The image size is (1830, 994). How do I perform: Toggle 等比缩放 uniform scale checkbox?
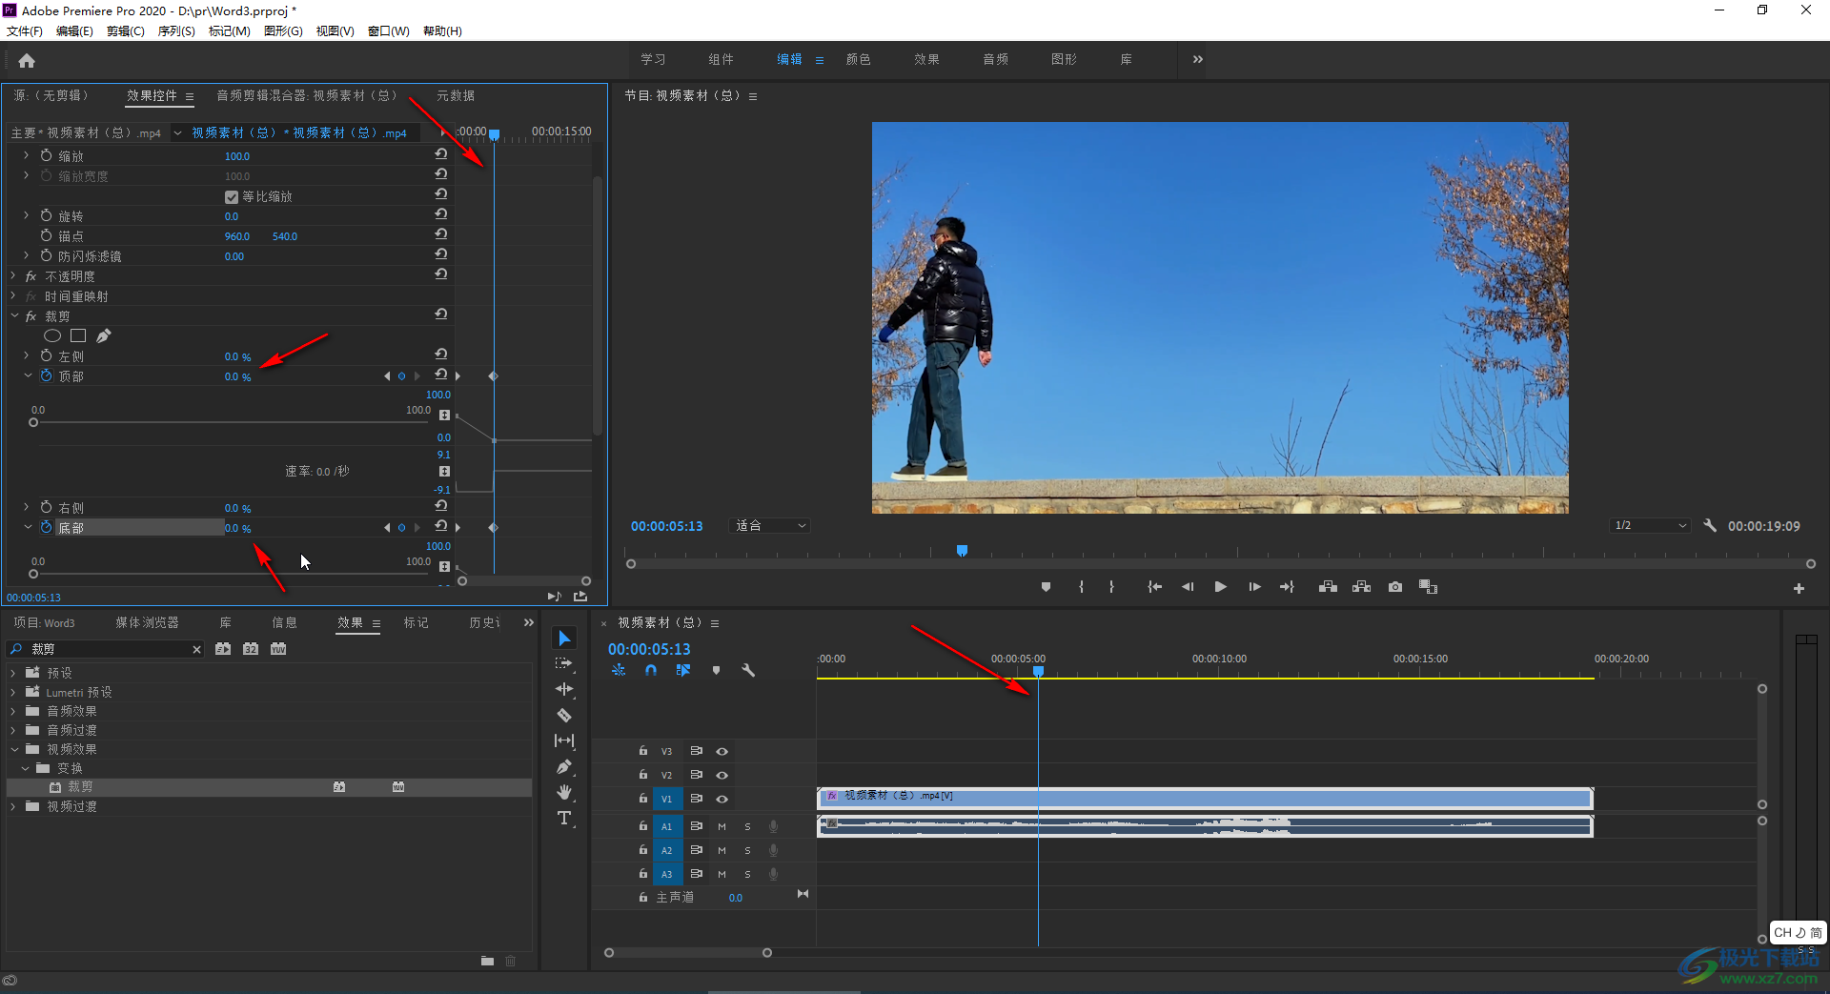click(x=231, y=196)
